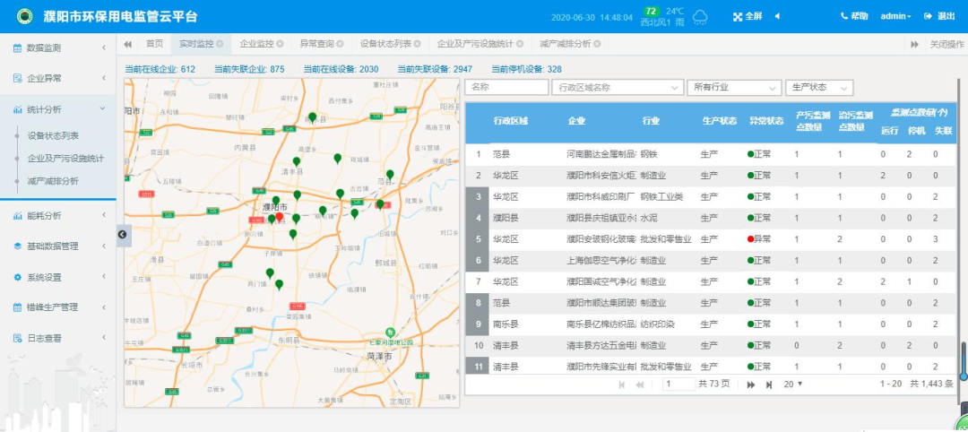Open the 生产状态 filter dropdown
Image resolution: width=968 pixels, height=432 pixels.
click(x=819, y=88)
